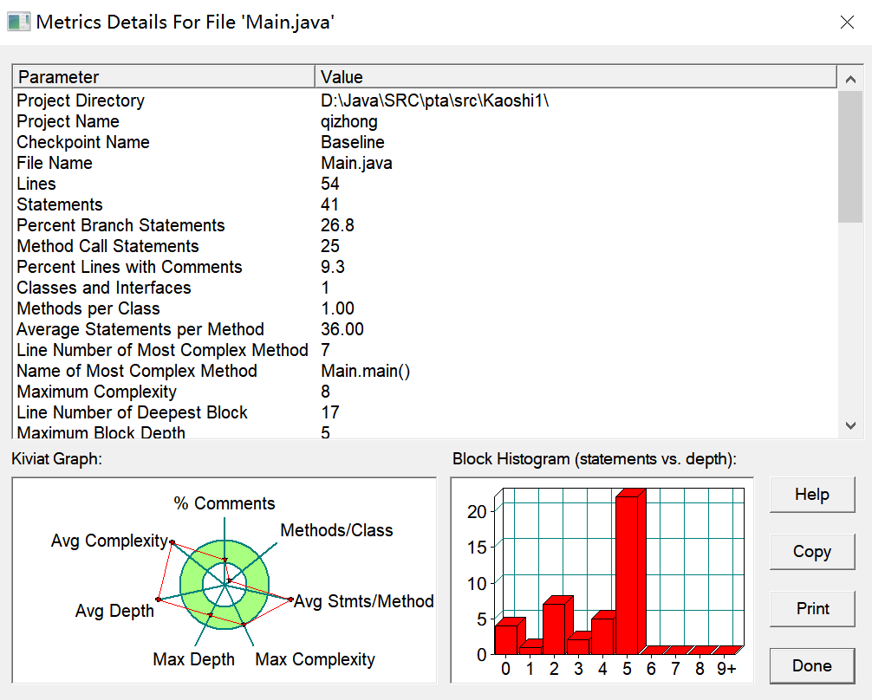Select the Method Call Statements row

click(425, 246)
